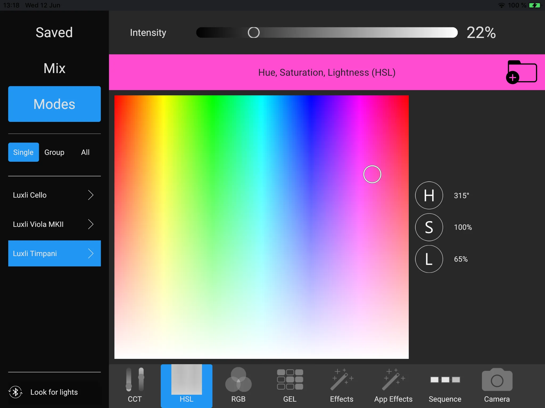The width and height of the screenshot is (545, 408).
Task: Select Single device mode
Action: pyautogui.click(x=23, y=152)
